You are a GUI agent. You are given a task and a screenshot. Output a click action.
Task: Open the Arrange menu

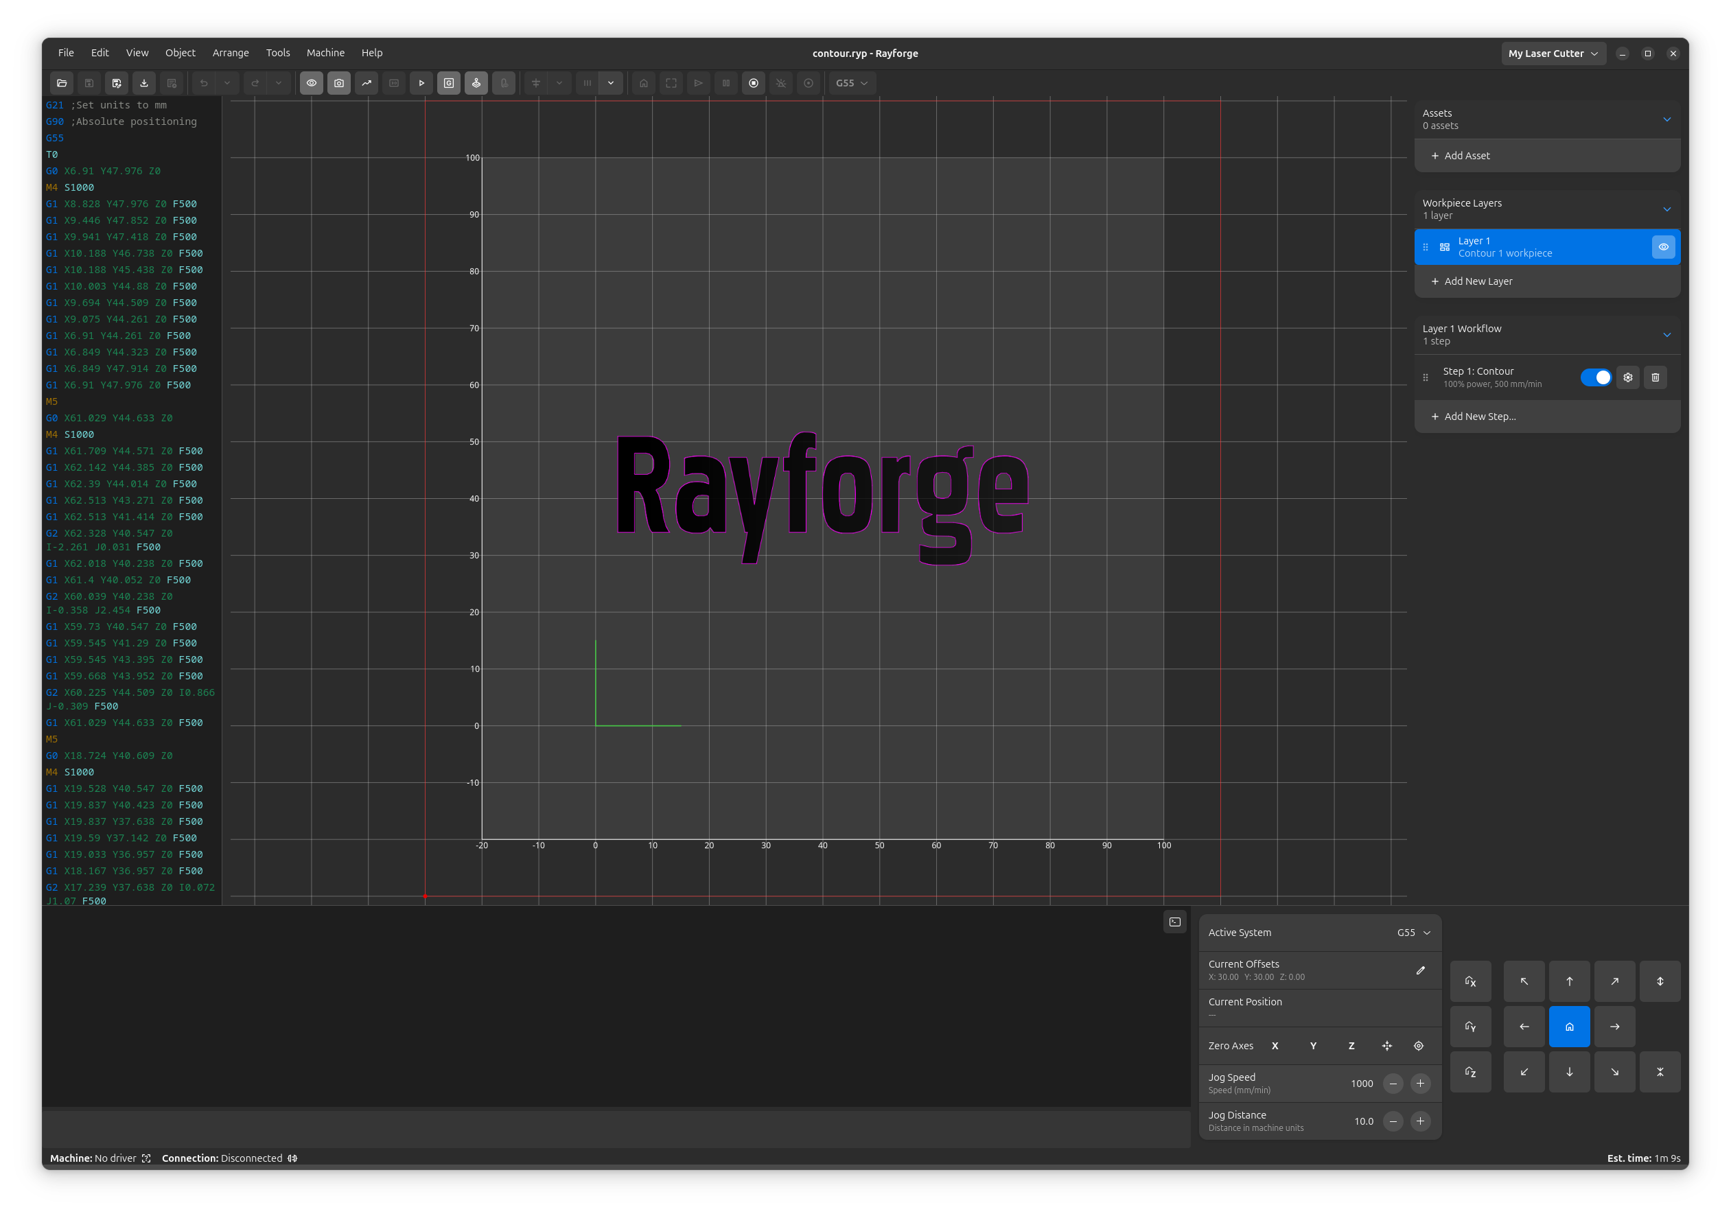click(231, 53)
